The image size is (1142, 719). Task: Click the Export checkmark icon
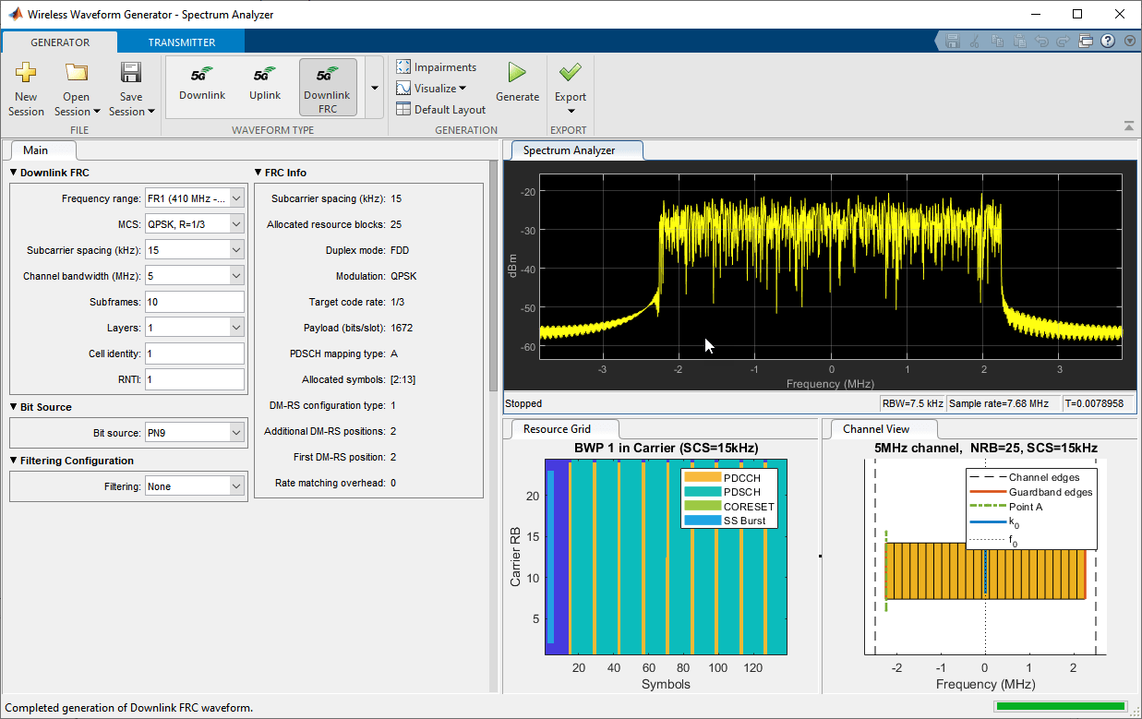pos(570,73)
